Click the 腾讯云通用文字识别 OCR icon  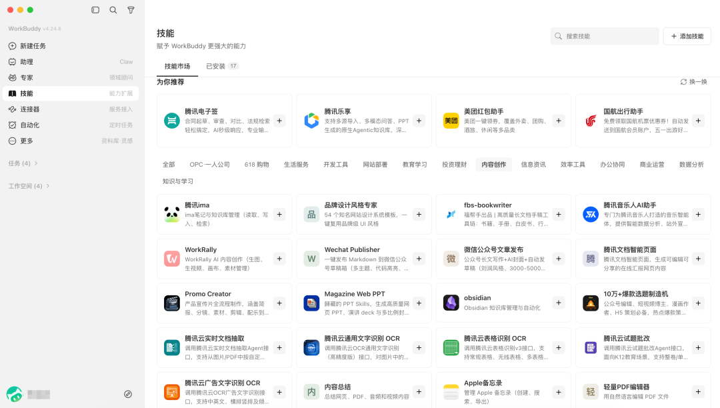pyautogui.click(x=311, y=347)
